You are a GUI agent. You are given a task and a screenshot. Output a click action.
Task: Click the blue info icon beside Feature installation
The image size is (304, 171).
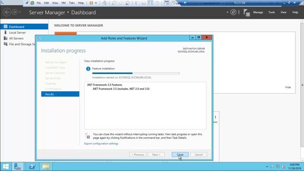88,68
